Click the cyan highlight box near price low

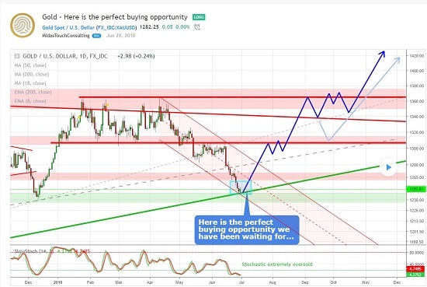(x=241, y=187)
